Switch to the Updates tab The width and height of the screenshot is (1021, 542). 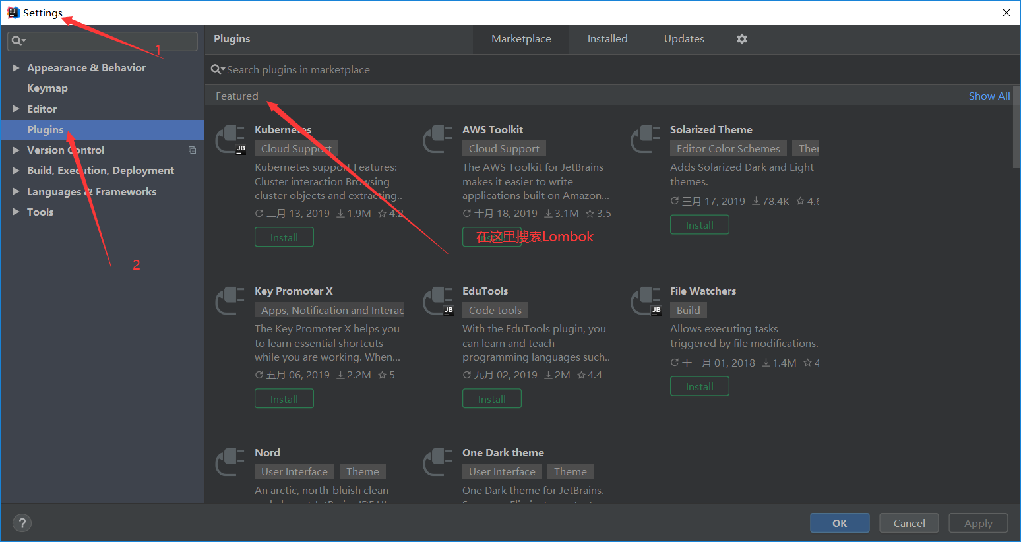(684, 39)
